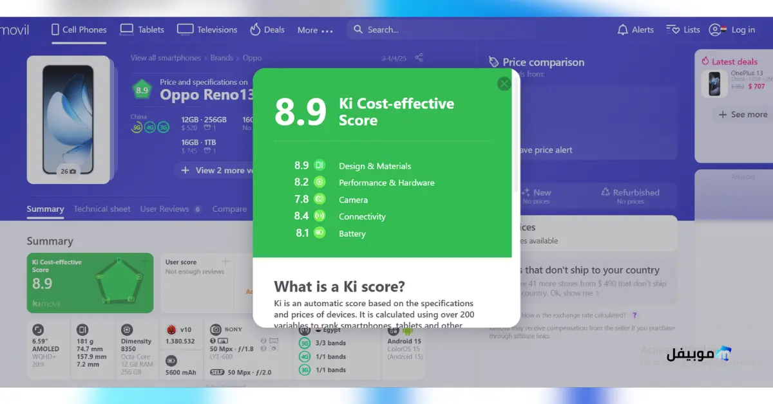Click the exchange rate question mark icon
This screenshot has height=404, width=773.
coord(635,315)
